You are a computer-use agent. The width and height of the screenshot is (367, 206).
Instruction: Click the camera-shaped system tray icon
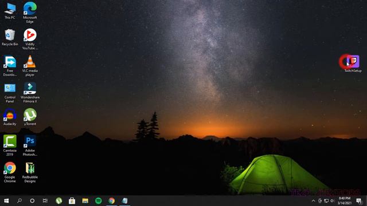click(320, 201)
